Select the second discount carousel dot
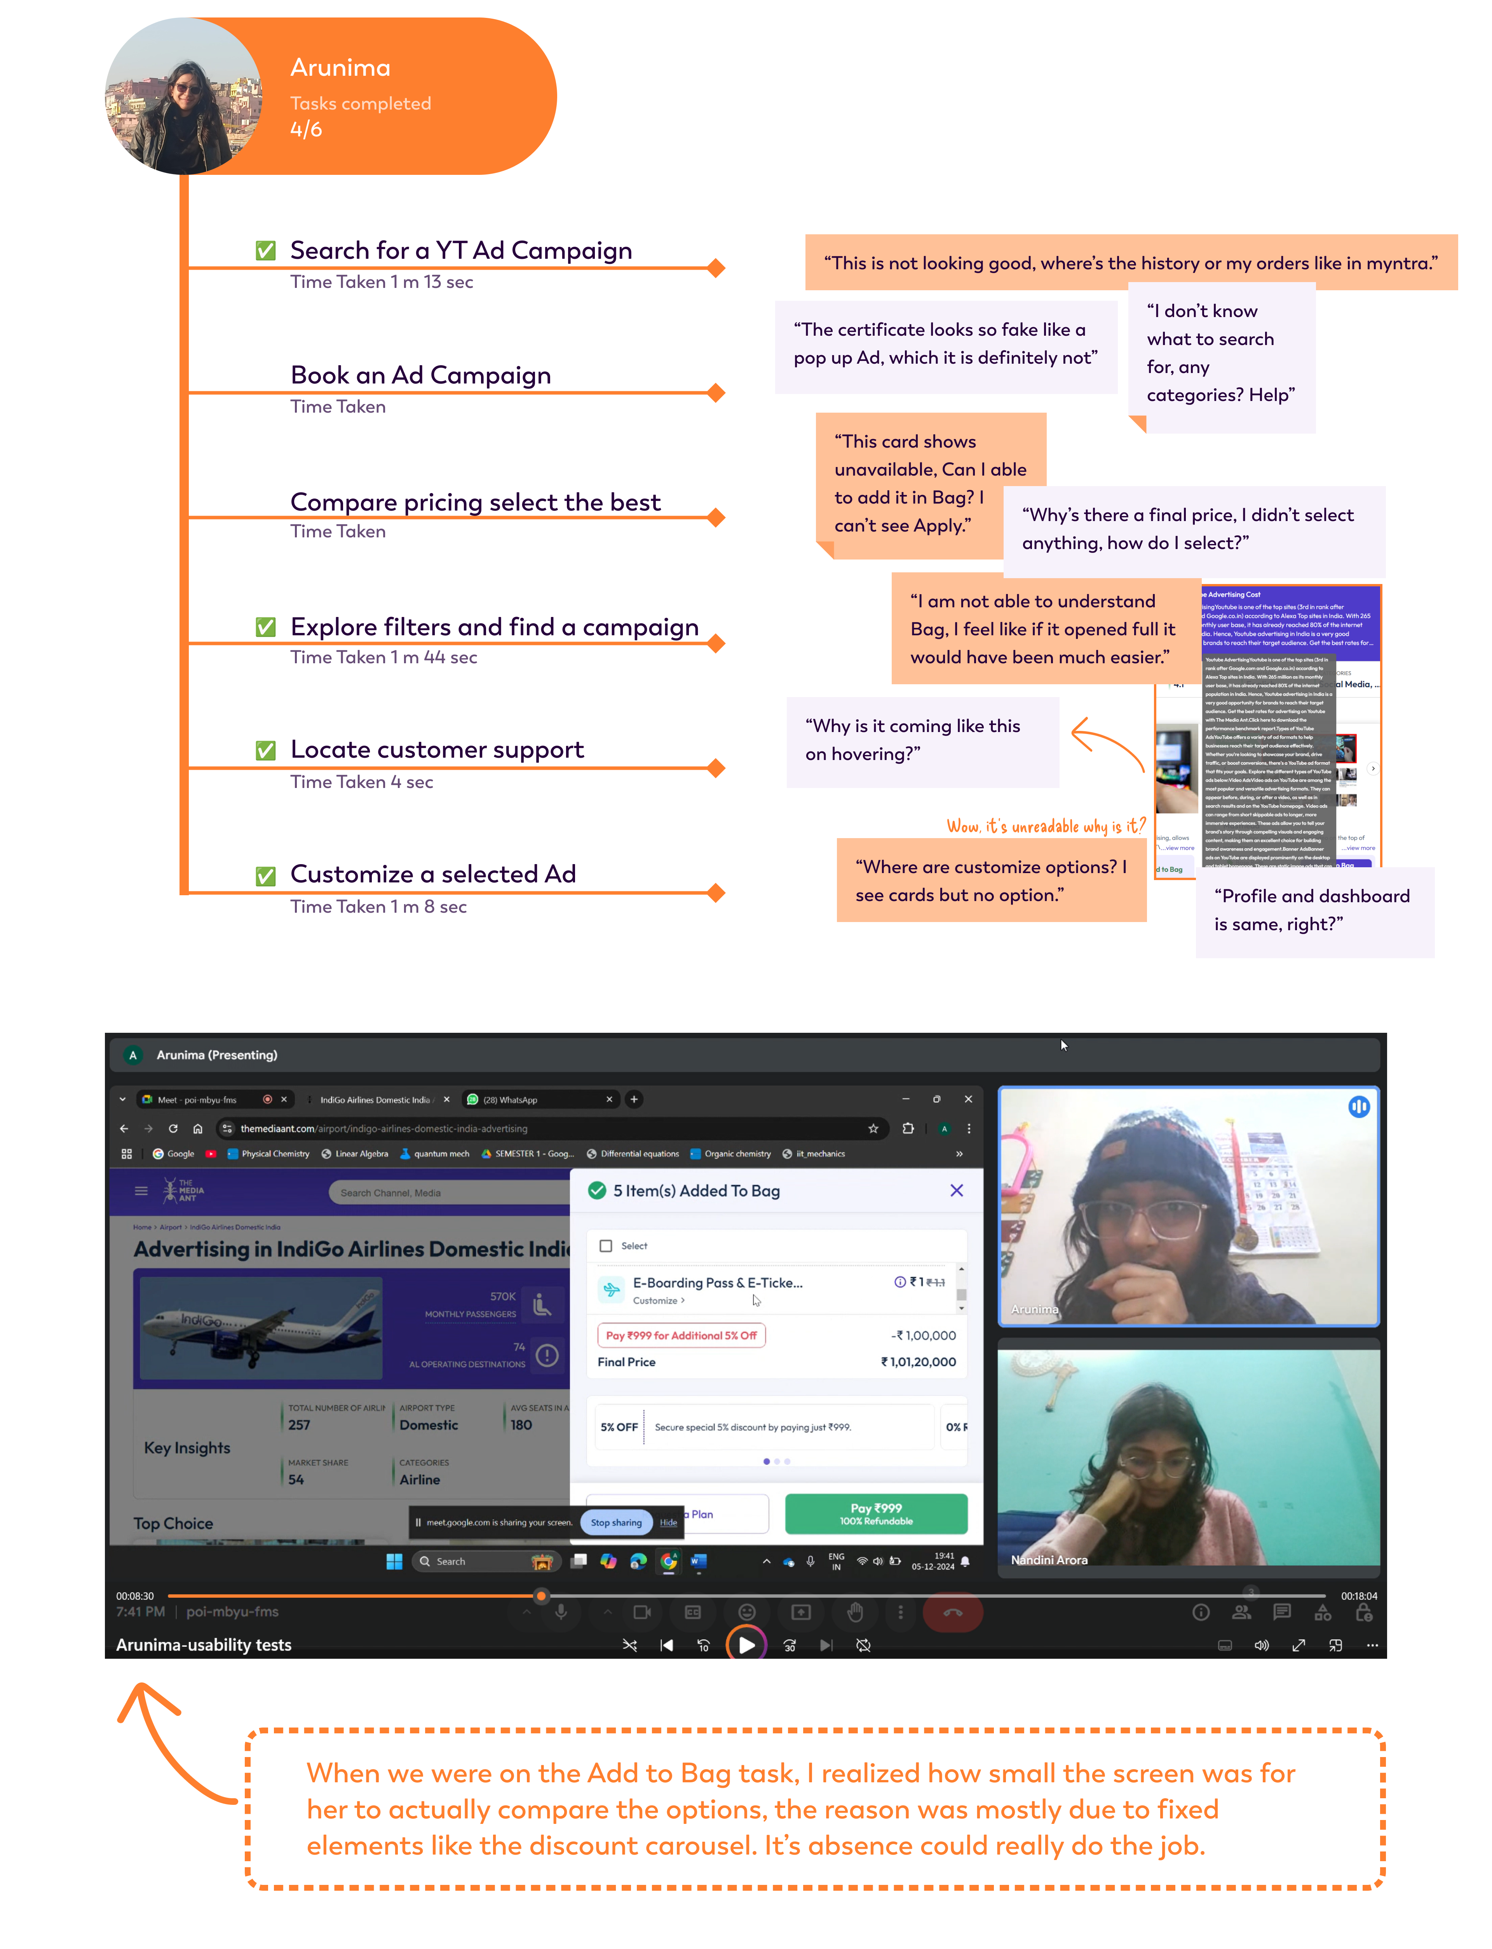 [777, 1461]
